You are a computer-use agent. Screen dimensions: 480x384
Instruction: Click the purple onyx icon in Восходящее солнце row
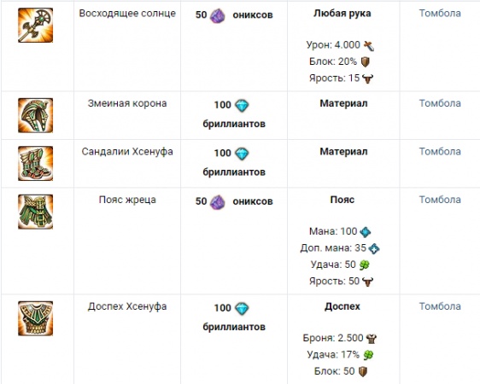point(217,15)
